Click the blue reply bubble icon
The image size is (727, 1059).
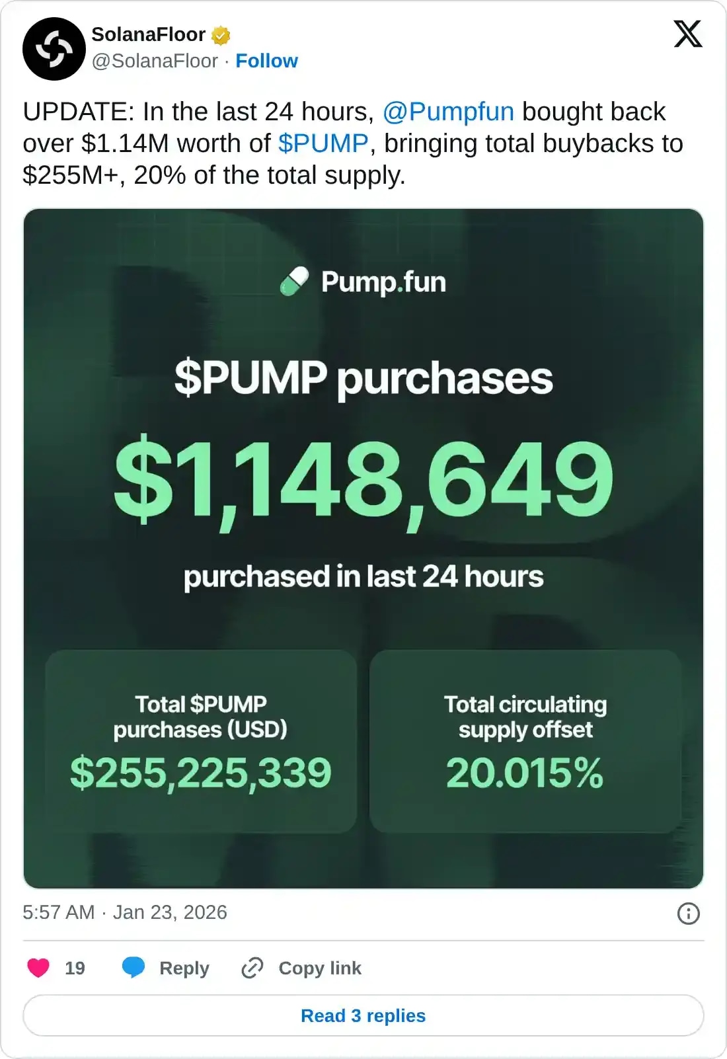pos(134,968)
